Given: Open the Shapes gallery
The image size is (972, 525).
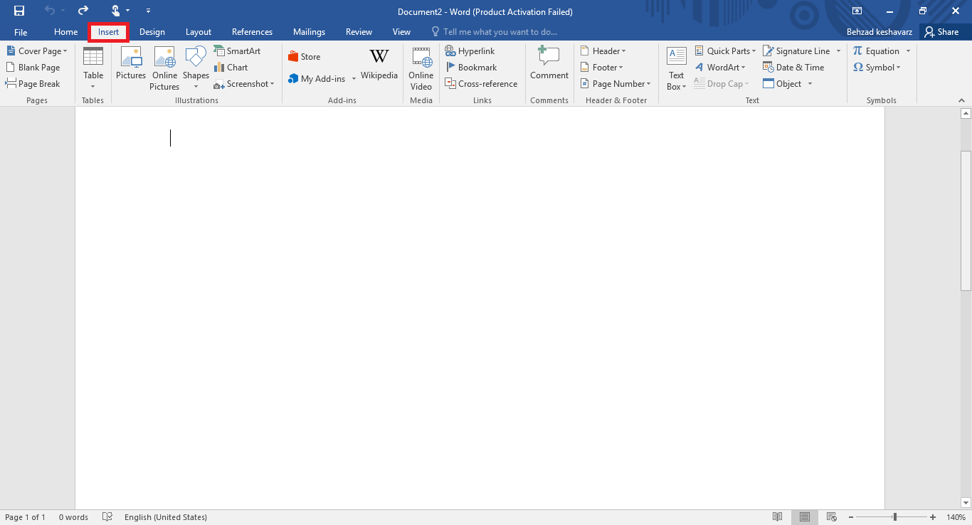Looking at the screenshot, I should click(196, 68).
